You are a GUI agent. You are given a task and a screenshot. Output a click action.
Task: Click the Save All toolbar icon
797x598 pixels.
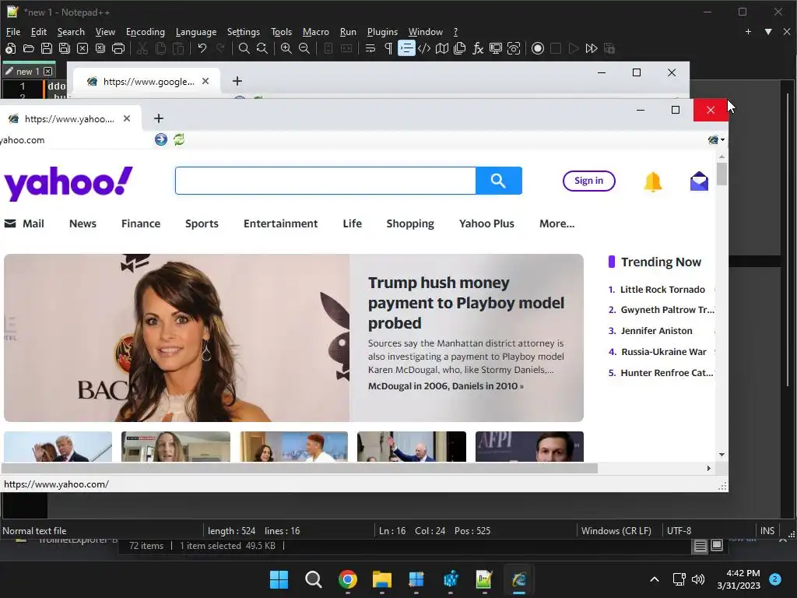pyautogui.click(x=65, y=48)
